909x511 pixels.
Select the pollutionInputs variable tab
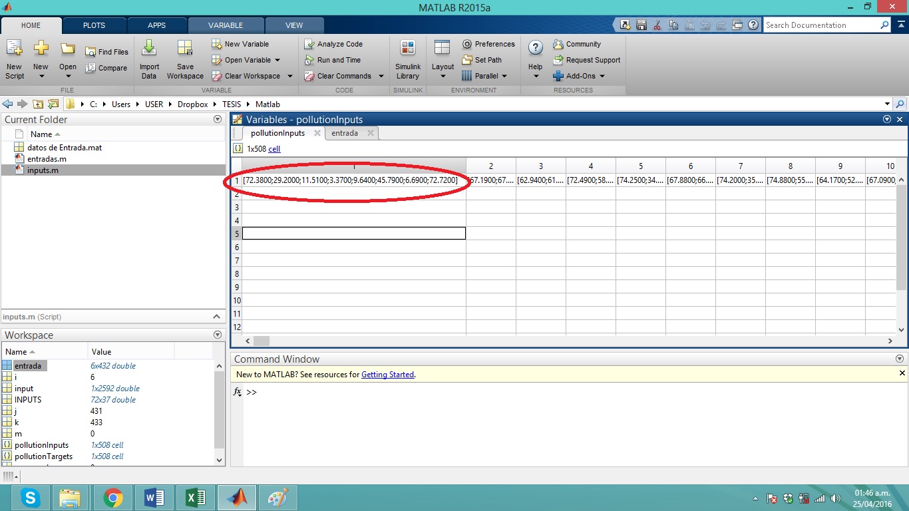coord(277,133)
